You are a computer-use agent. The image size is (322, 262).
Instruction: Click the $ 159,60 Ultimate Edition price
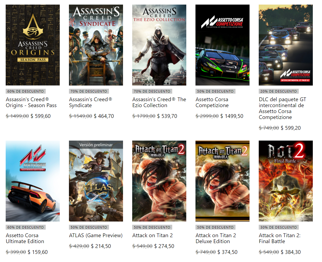click(x=38, y=252)
